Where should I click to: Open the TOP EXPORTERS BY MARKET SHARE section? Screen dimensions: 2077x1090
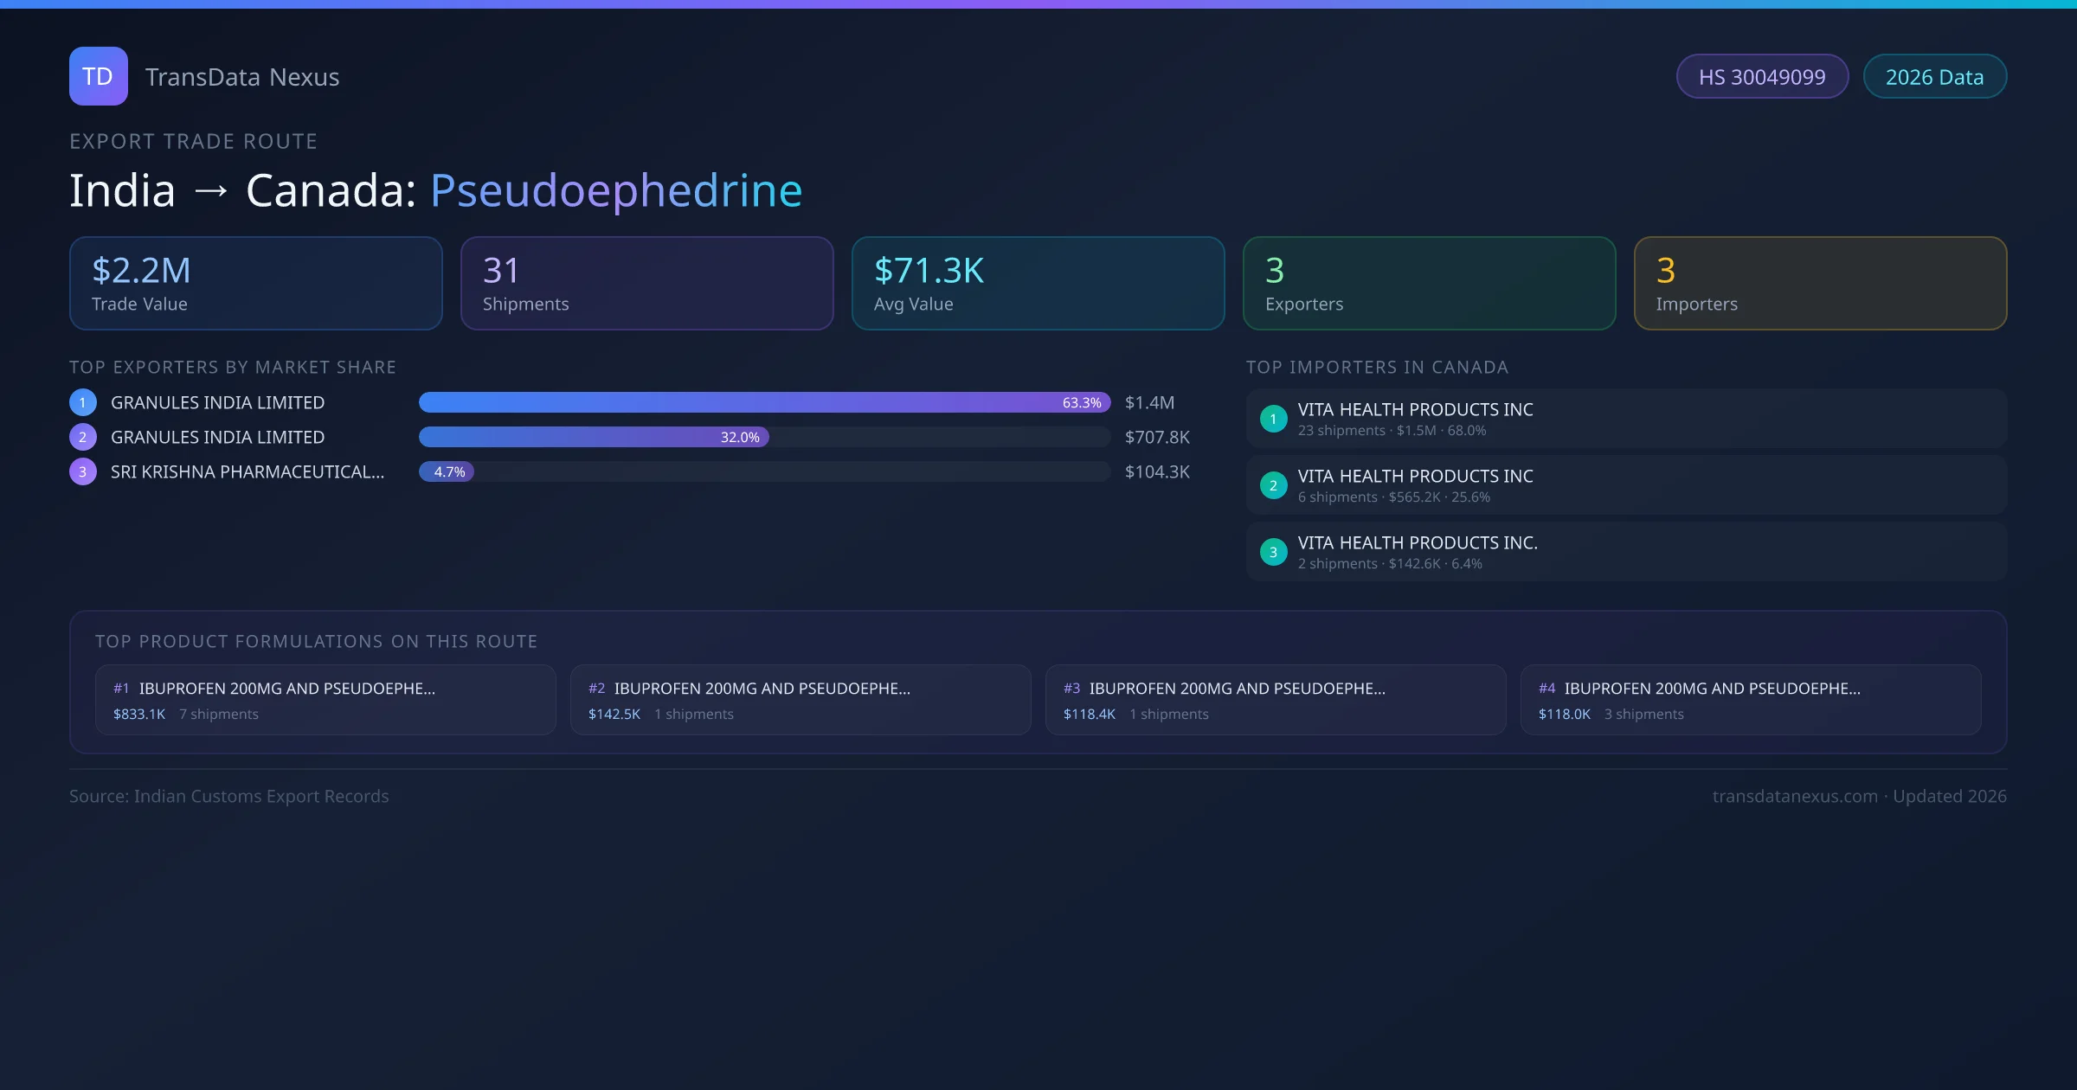point(233,367)
